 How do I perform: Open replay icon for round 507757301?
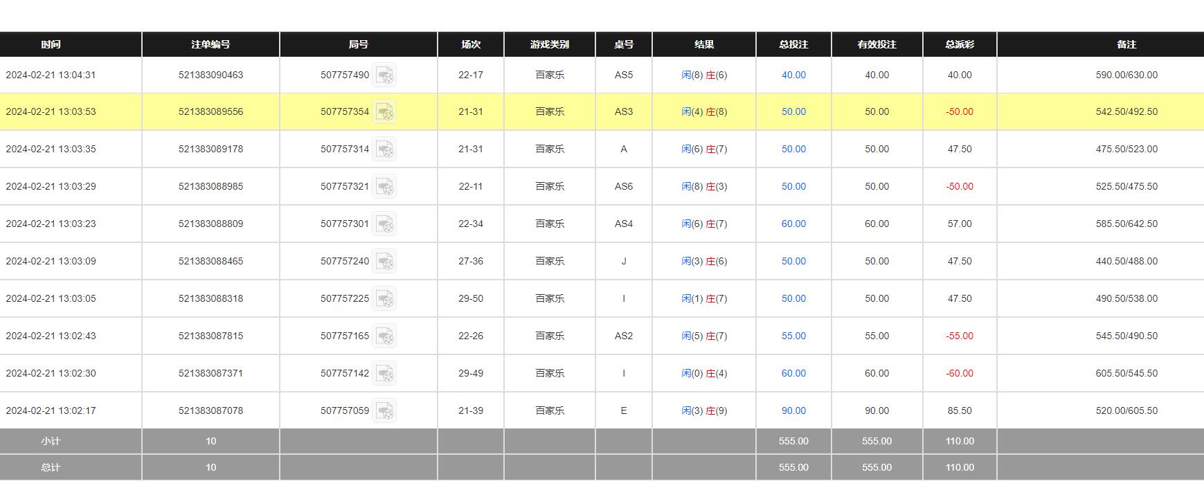tap(384, 224)
